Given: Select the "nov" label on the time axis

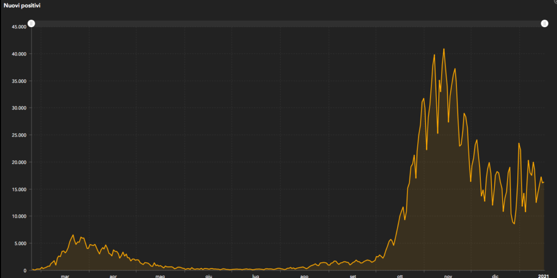Looking at the screenshot, I should (448, 276).
